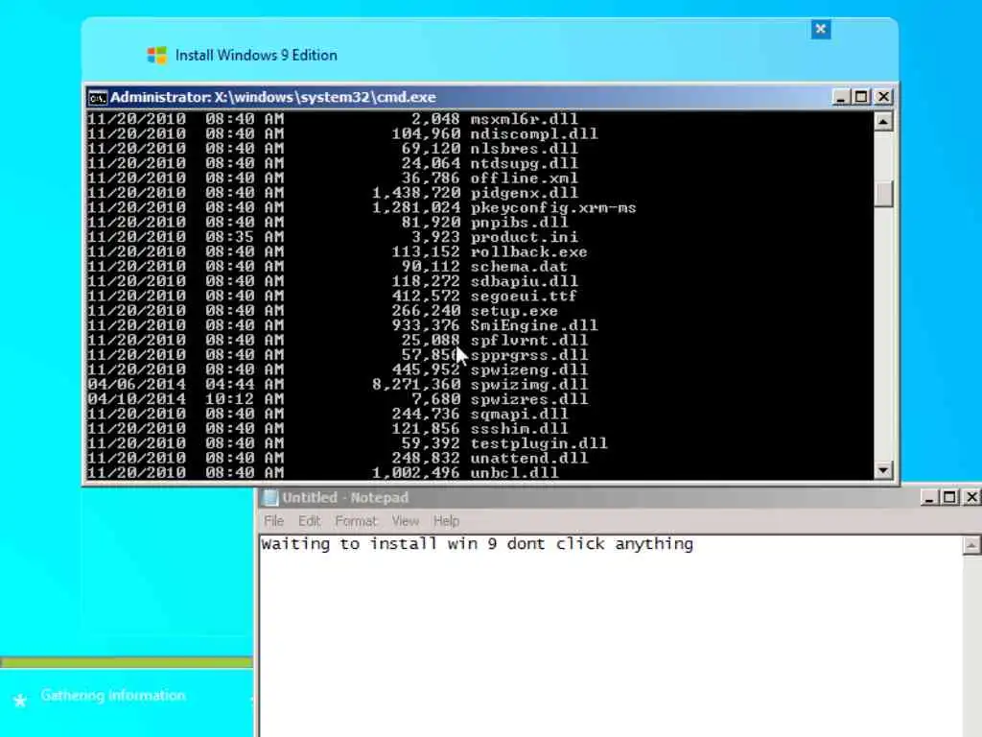Viewport: 982px width, 737px height.
Task: Click the rollback.exe file entry
Action: [529, 252]
